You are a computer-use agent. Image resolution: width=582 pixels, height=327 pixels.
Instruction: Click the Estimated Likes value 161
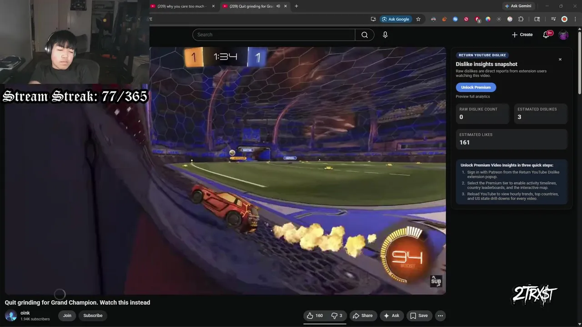[x=464, y=143]
